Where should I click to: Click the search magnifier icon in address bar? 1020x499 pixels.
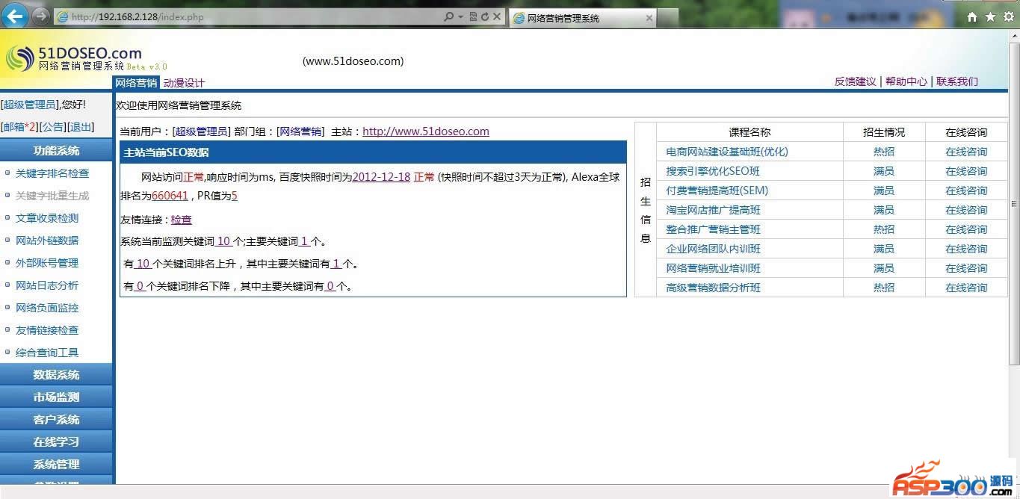coord(448,16)
